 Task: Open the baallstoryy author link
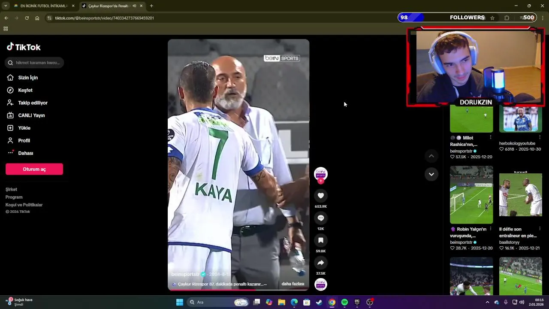tap(509, 242)
